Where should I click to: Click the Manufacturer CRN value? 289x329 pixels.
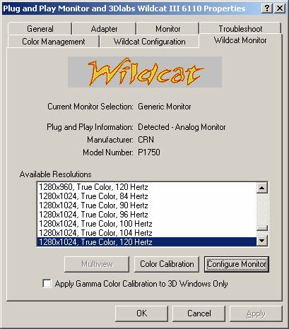[x=146, y=140]
